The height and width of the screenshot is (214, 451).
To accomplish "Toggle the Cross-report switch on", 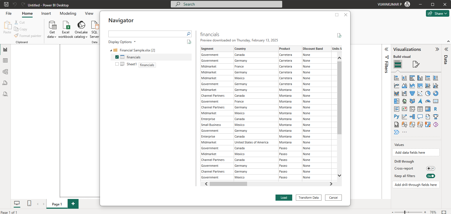I will [430, 168].
